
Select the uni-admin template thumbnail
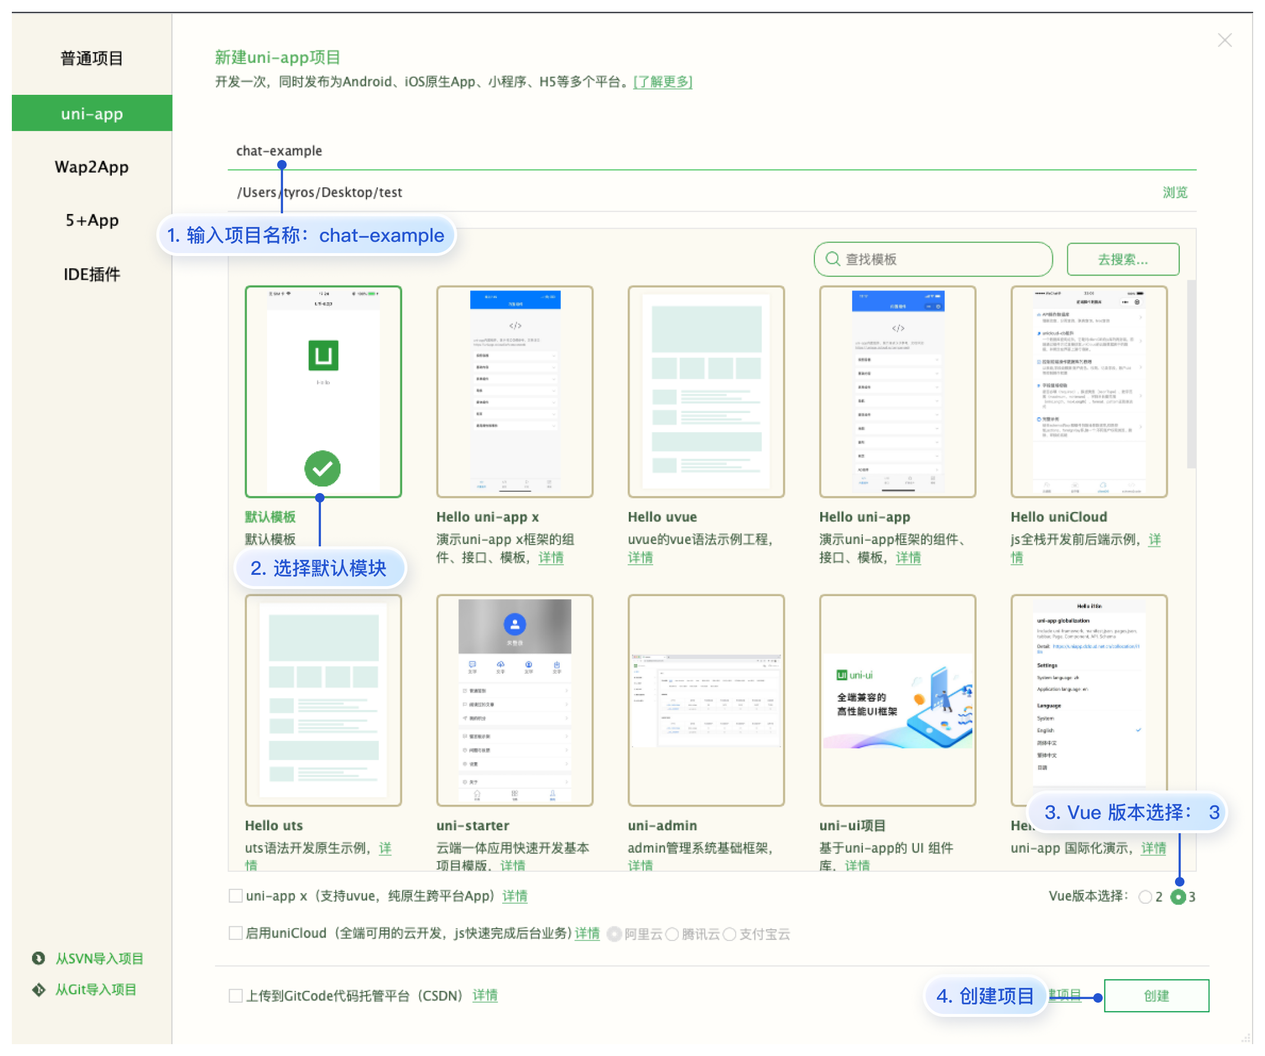tap(705, 700)
